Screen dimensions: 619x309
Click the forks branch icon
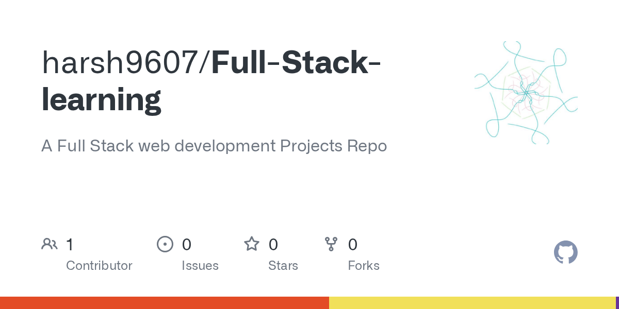(331, 244)
